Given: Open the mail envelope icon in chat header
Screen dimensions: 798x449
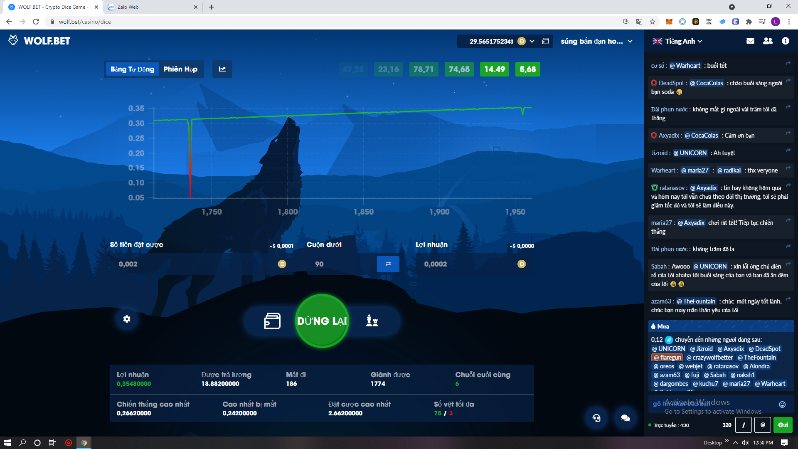Looking at the screenshot, I should (x=750, y=41).
